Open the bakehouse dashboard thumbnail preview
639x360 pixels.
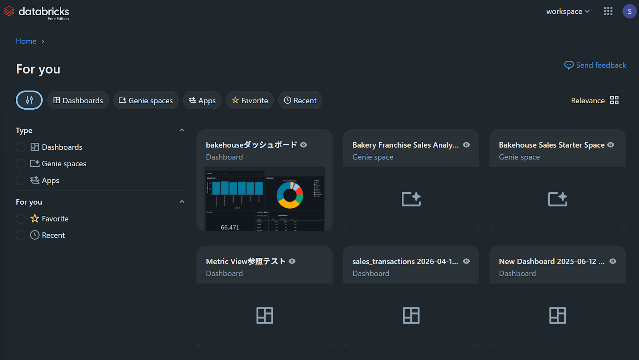coord(265,199)
